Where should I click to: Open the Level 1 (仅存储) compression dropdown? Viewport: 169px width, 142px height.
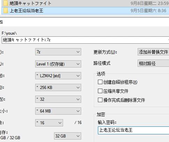[58, 64]
